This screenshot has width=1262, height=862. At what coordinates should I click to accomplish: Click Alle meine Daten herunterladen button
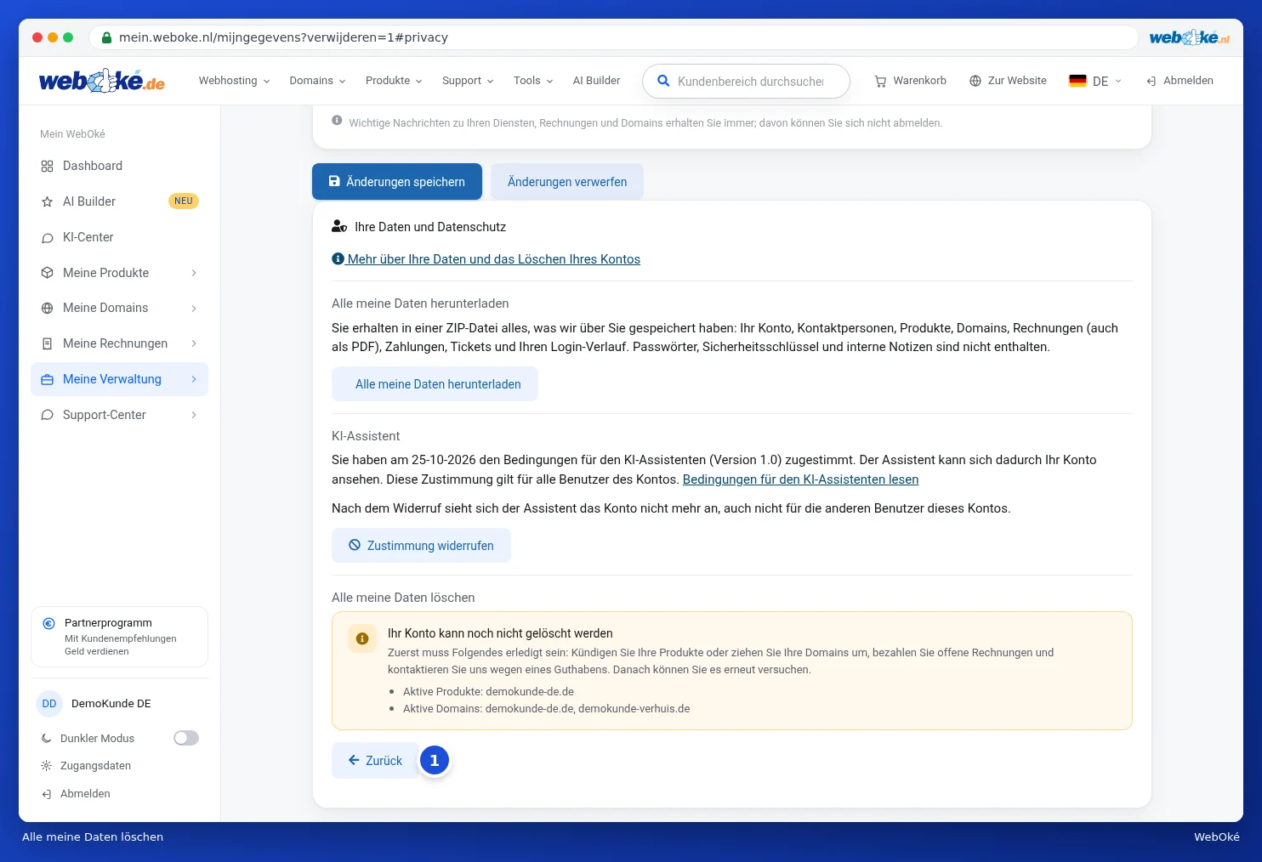click(x=435, y=384)
